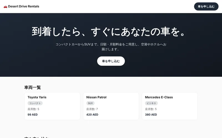Click the hero headline 到着したら、すぐにあなたの車を。

pyautogui.click(x=109, y=31)
